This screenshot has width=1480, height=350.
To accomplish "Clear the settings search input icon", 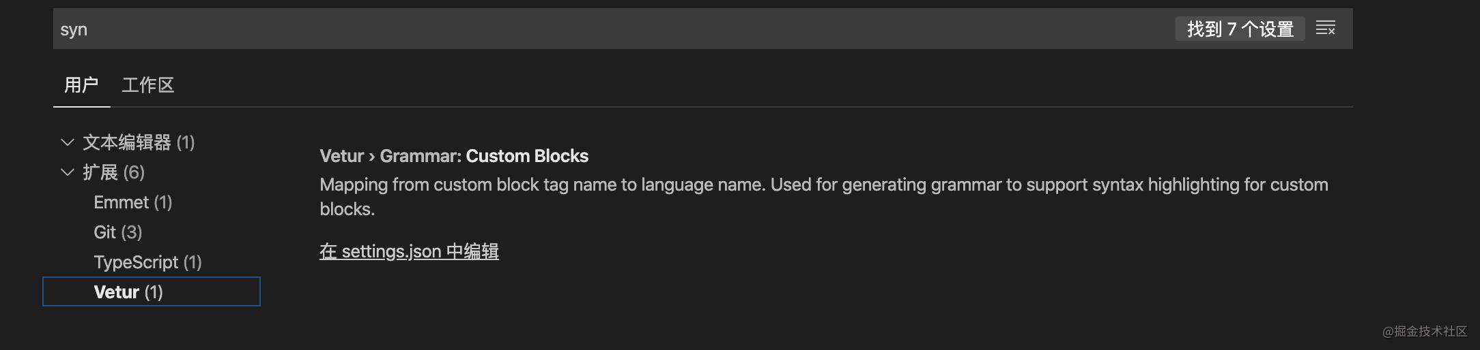I will 1325,29.
